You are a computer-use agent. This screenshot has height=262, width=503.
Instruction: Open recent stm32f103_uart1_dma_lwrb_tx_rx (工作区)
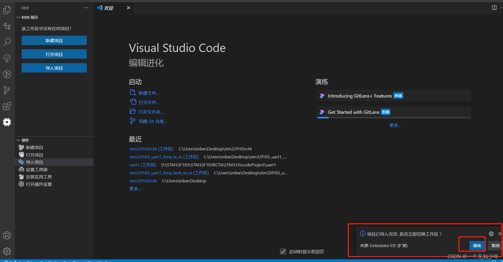[x=169, y=173]
